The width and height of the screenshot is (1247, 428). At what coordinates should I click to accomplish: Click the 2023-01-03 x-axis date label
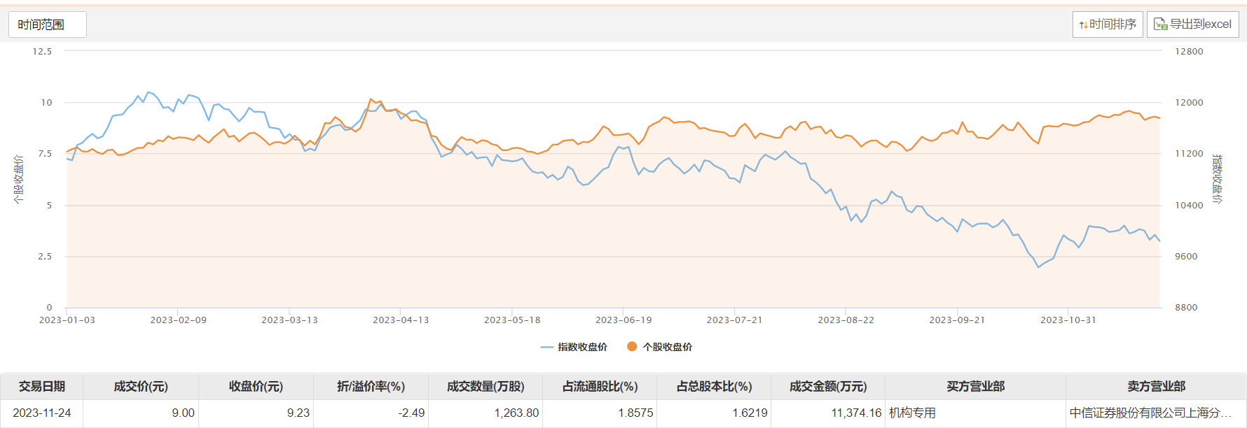pos(67,320)
